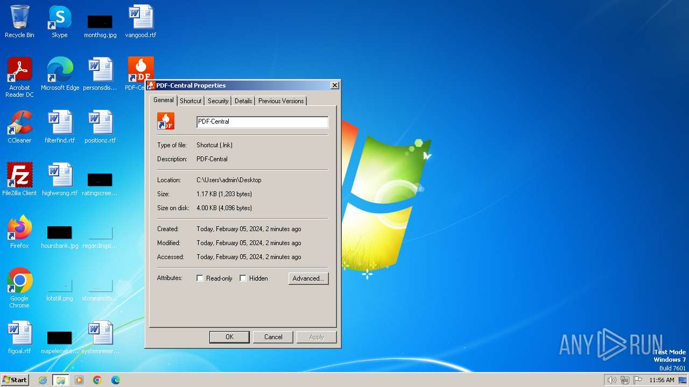
Task: Click the 4.00 KB (4,096 bytes) value
Action: click(224, 208)
